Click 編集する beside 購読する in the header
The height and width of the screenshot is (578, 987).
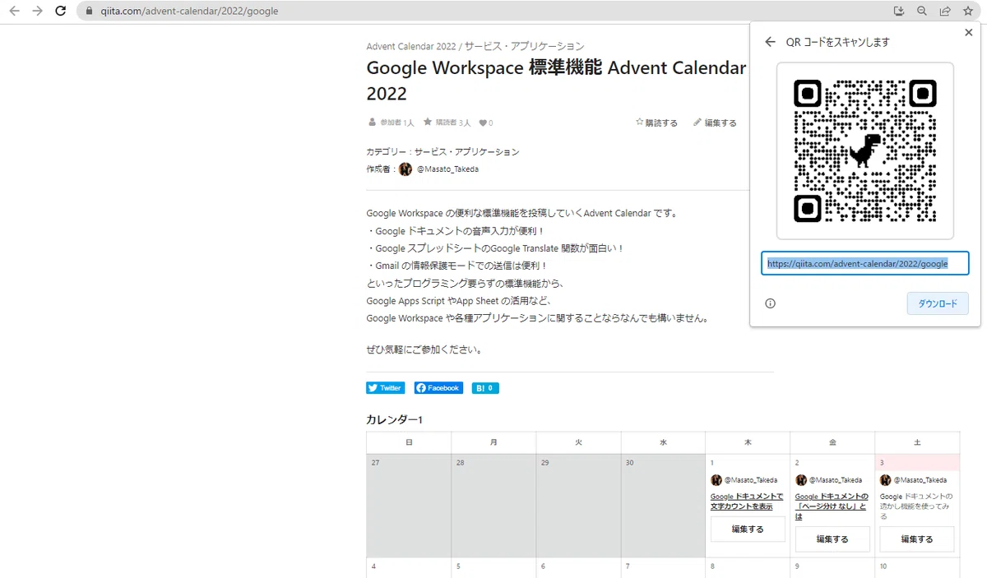coord(715,123)
